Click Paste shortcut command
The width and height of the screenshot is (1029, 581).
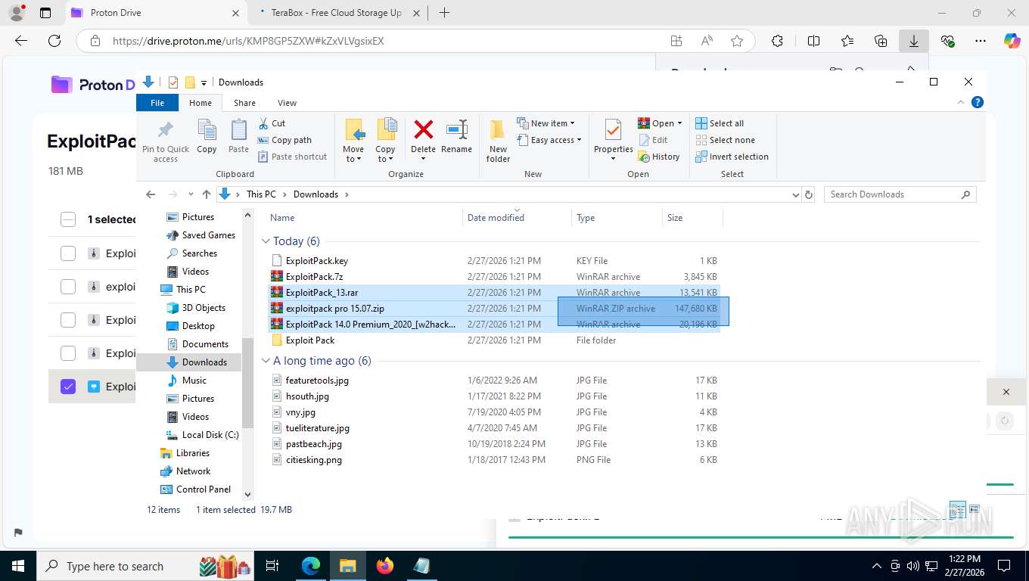(293, 157)
